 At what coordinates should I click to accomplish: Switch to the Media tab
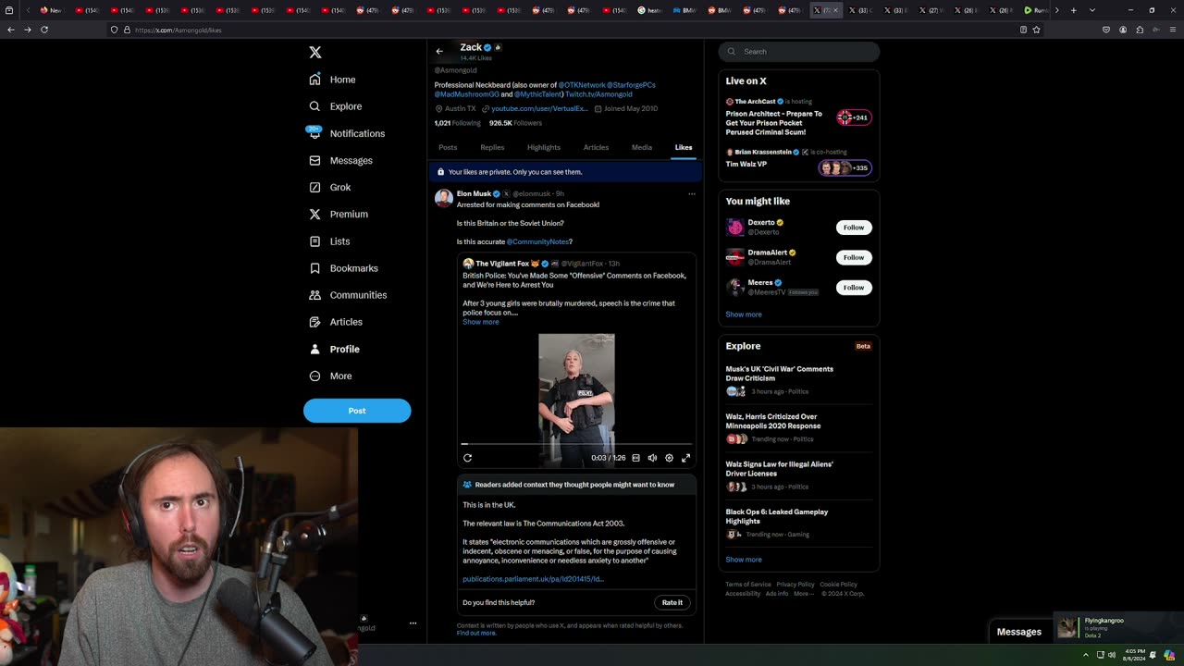[x=642, y=147]
